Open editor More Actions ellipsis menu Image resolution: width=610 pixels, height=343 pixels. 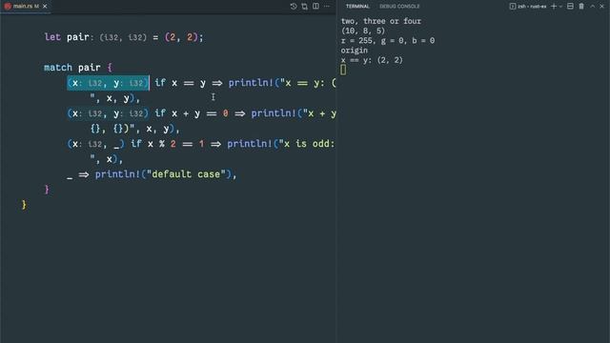tap(327, 7)
